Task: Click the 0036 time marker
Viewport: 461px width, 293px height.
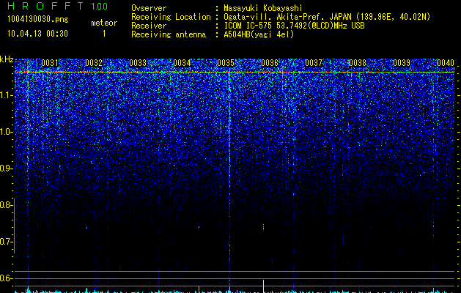Action: [x=270, y=63]
